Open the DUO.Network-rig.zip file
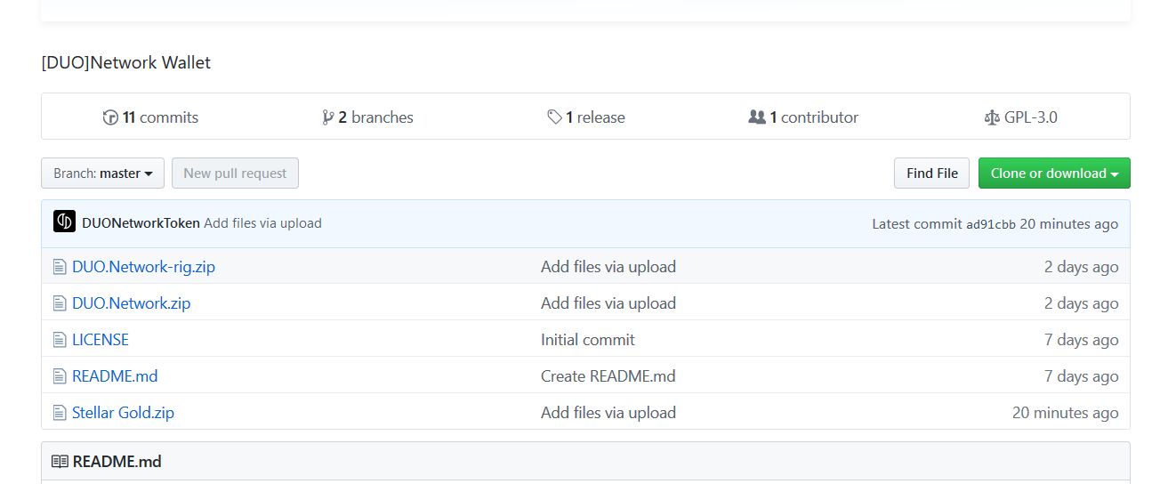The width and height of the screenshot is (1168, 484). [143, 267]
